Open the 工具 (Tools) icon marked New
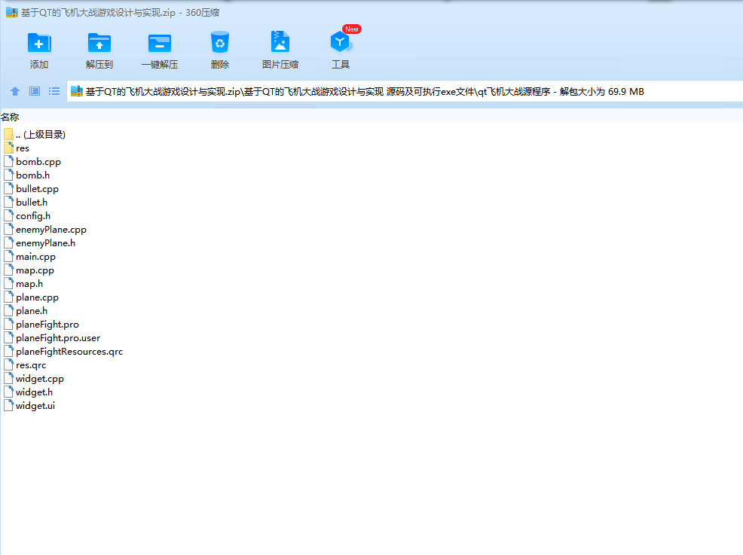 341,41
